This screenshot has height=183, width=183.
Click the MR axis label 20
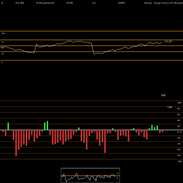179,126
